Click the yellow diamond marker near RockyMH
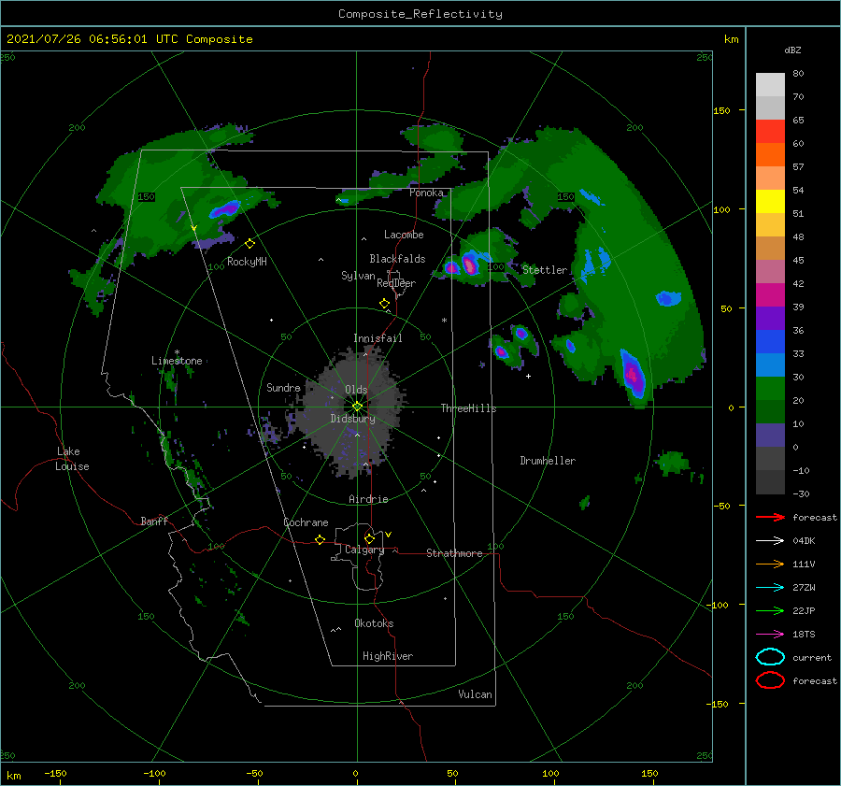Screen dimensions: 841x786 249,244
